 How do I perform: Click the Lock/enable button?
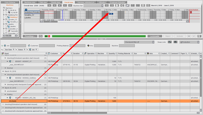[x=155, y=36]
